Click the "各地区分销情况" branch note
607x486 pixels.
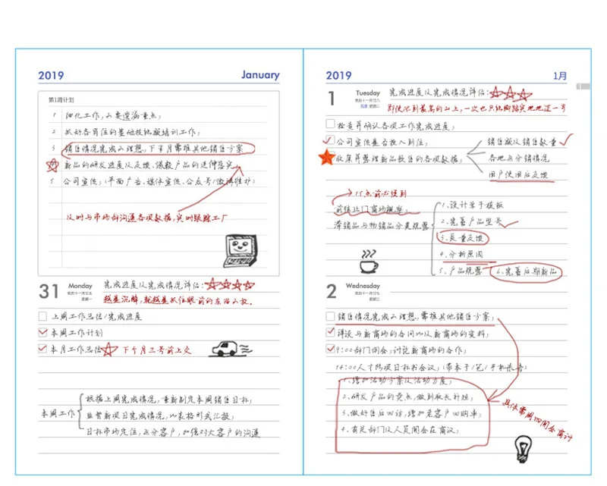pos(518,158)
